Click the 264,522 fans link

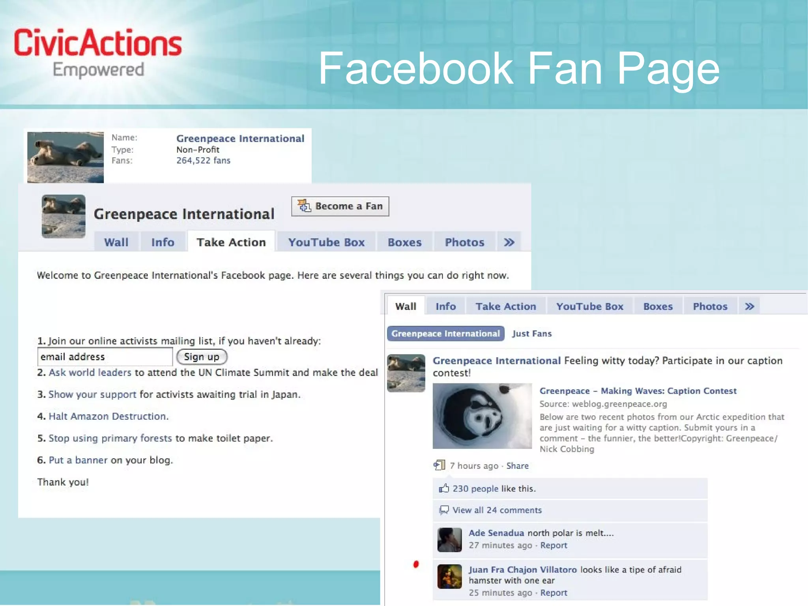pos(203,160)
